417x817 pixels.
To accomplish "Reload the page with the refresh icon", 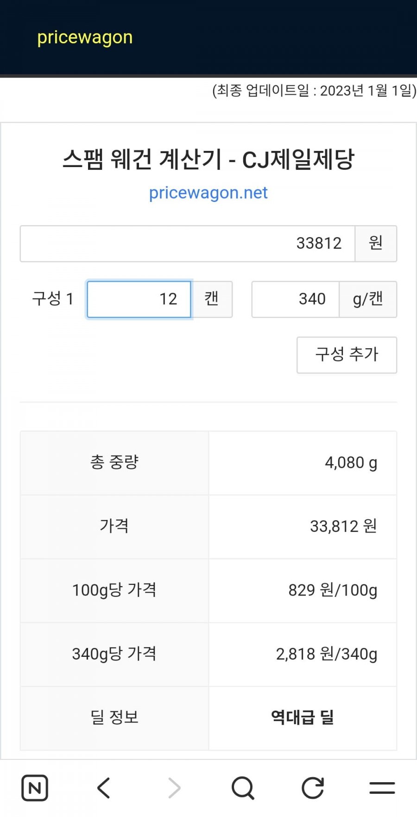I will click(x=313, y=788).
